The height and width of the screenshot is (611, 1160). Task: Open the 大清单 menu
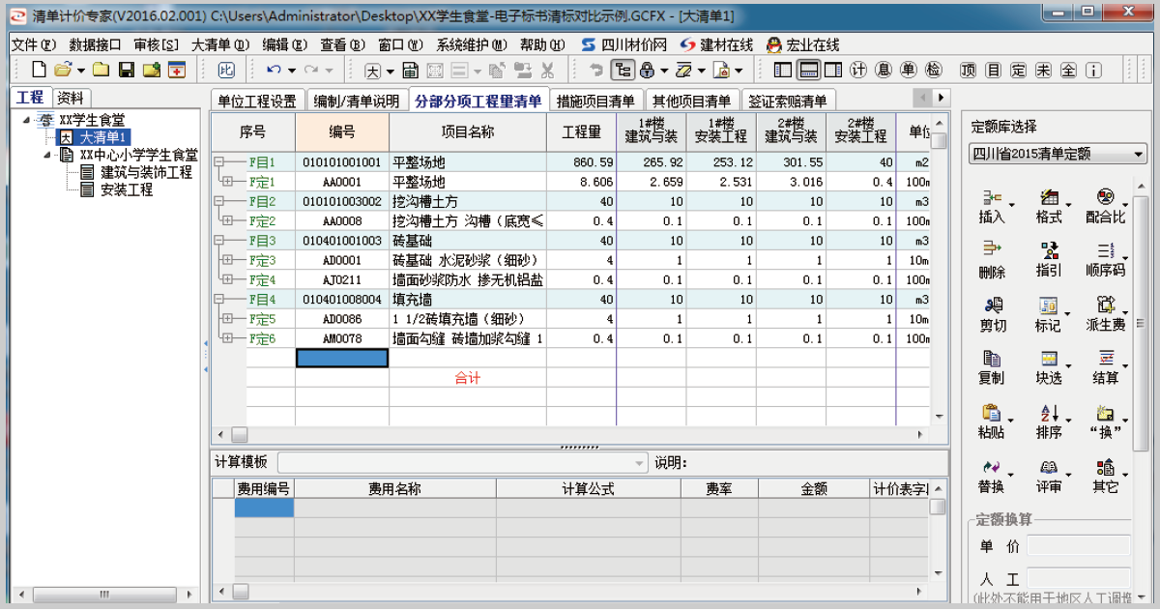[219, 44]
